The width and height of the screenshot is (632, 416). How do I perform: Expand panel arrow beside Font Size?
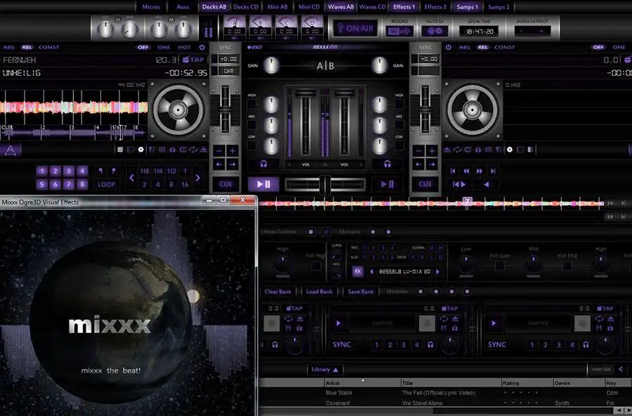coord(621,369)
